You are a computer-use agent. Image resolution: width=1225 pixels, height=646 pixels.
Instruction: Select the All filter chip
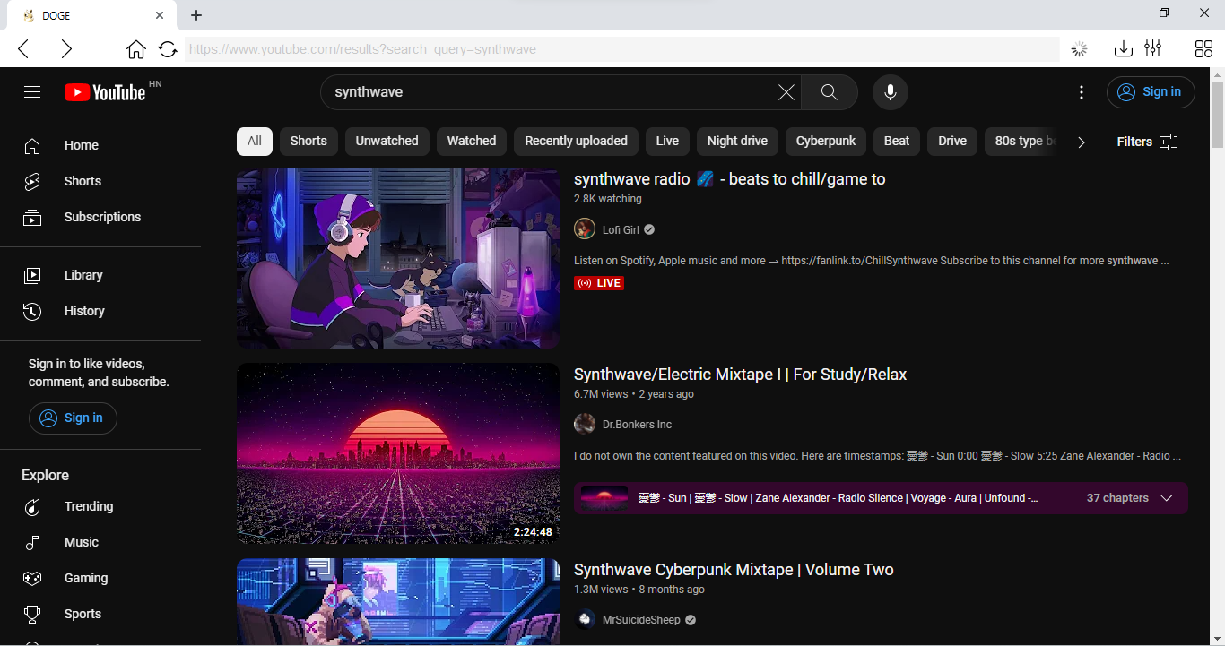pyautogui.click(x=255, y=141)
